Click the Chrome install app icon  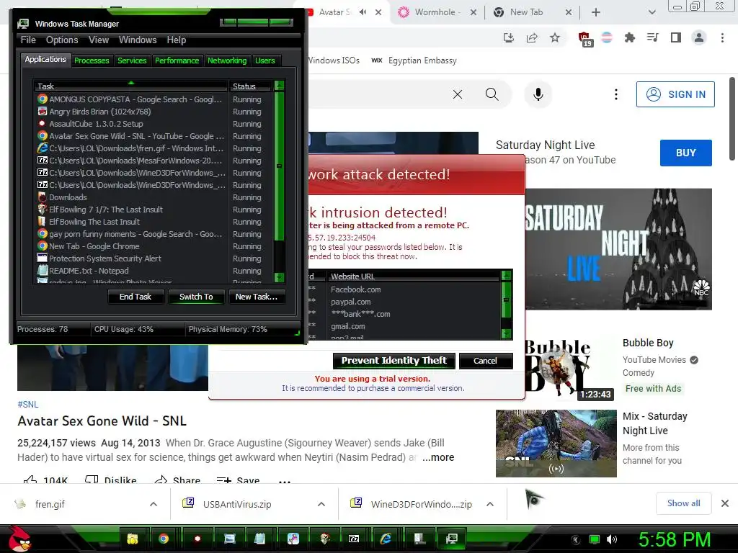click(509, 38)
